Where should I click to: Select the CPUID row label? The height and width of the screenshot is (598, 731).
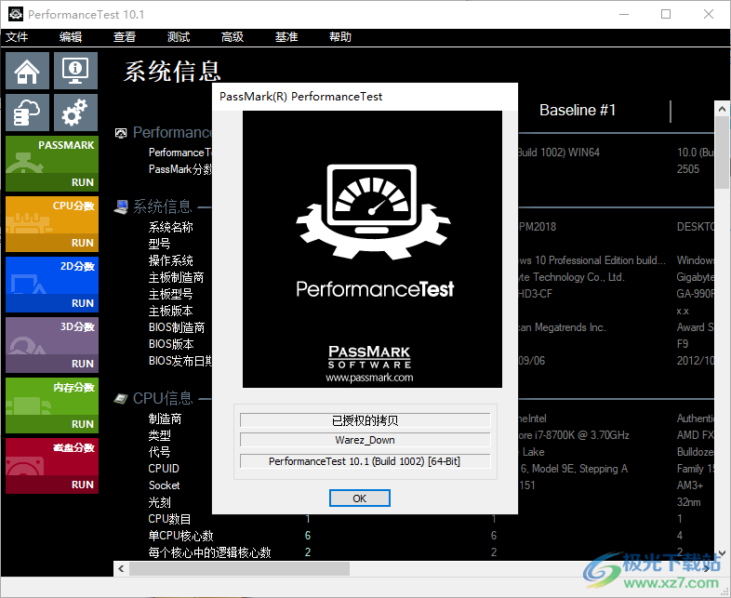pos(164,469)
